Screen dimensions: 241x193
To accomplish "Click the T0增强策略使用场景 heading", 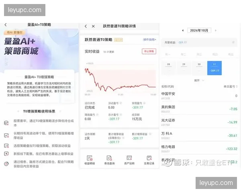I will (39, 111).
